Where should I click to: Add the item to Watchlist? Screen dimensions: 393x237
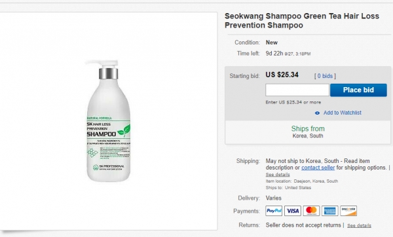point(343,113)
